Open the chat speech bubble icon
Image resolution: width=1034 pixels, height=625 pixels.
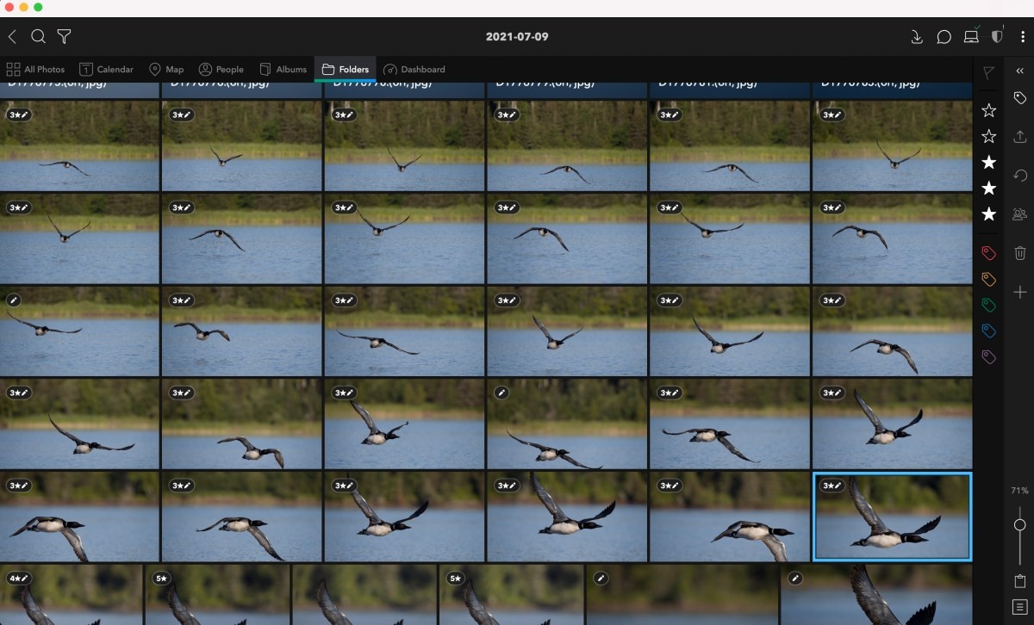(944, 37)
